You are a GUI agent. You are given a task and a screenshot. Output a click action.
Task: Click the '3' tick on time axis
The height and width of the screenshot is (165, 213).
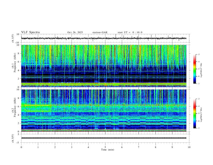pyautogui.click(x=72, y=147)
